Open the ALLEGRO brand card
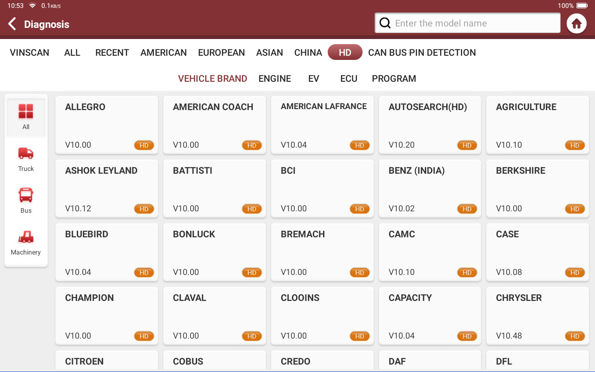The height and width of the screenshot is (372, 595). pos(106,125)
